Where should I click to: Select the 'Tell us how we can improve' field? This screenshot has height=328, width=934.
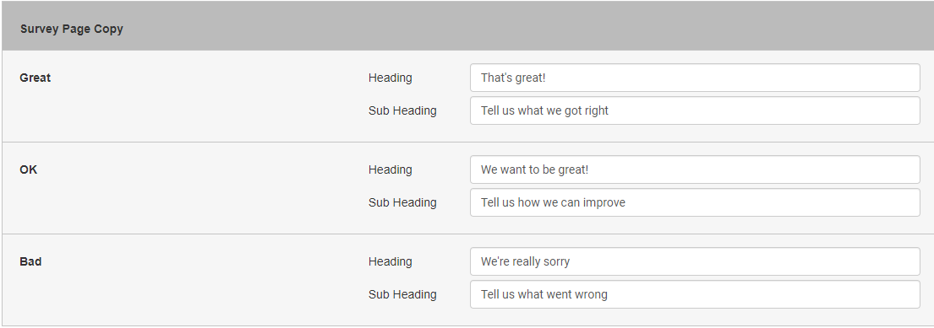point(695,202)
